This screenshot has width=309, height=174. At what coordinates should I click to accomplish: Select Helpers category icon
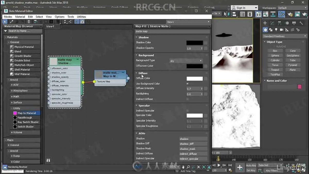click(x=287, y=30)
